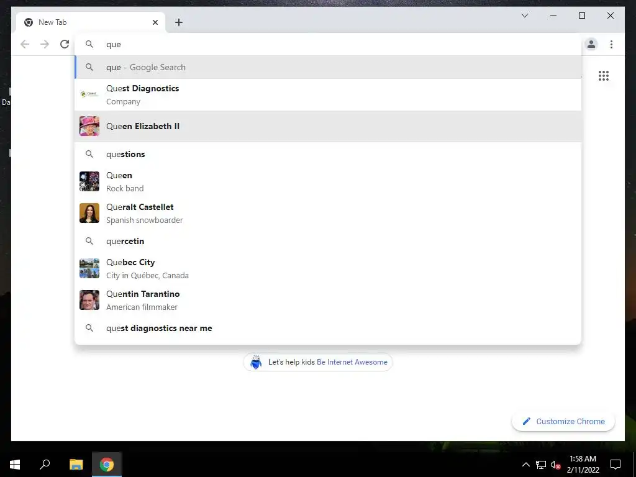Select the New Tab tab
This screenshot has height=477, width=636.
click(x=91, y=22)
